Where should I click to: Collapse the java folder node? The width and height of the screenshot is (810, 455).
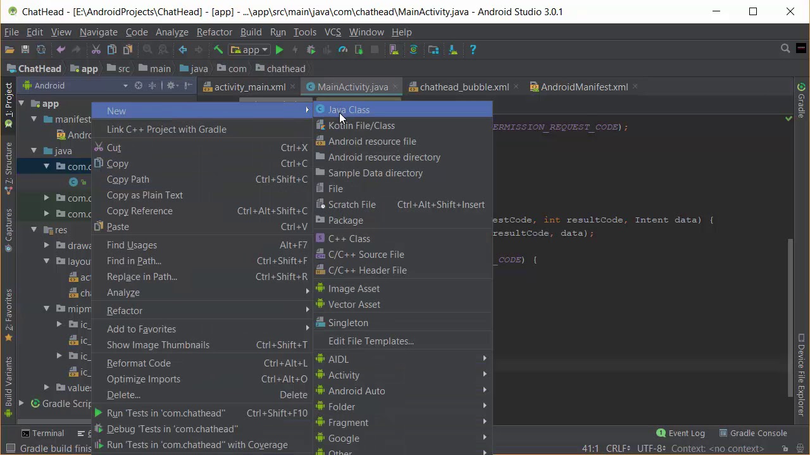(x=34, y=150)
